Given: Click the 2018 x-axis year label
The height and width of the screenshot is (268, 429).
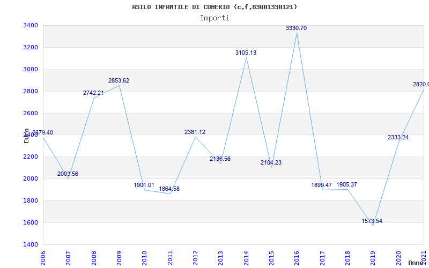Looking at the screenshot, I should [347, 258].
